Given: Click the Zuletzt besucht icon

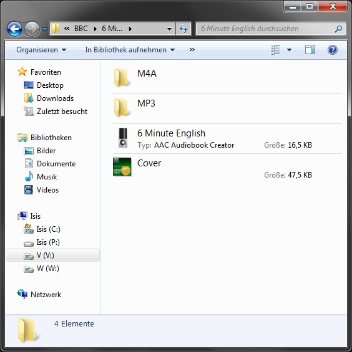Looking at the screenshot, I should [x=29, y=111].
